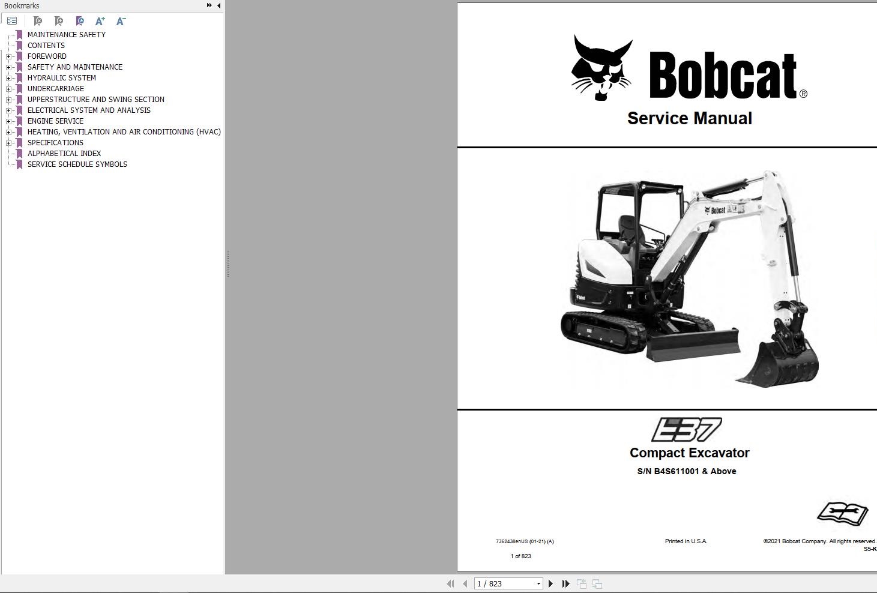Image resolution: width=877 pixels, height=593 pixels.
Task: Expand the FOREWORD bookmark
Action: pyautogui.click(x=9, y=56)
